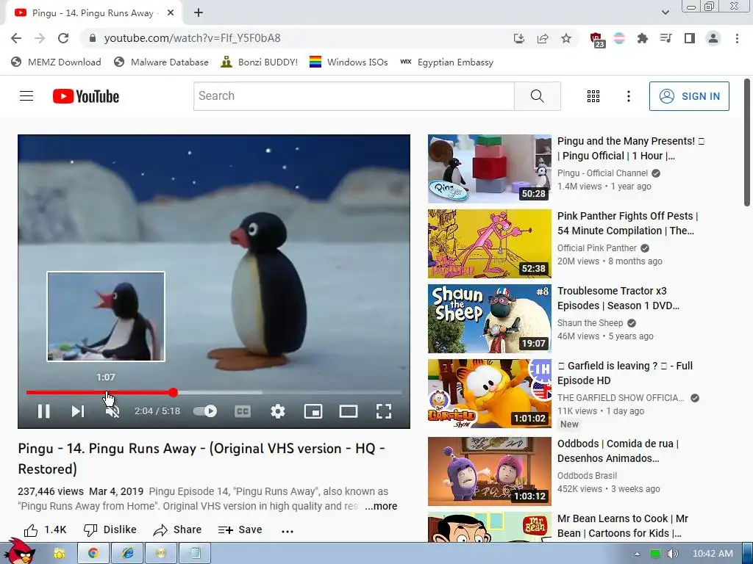Click the progress bar scrubber dot
Image resolution: width=753 pixels, height=564 pixels.
tap(173, 392)
